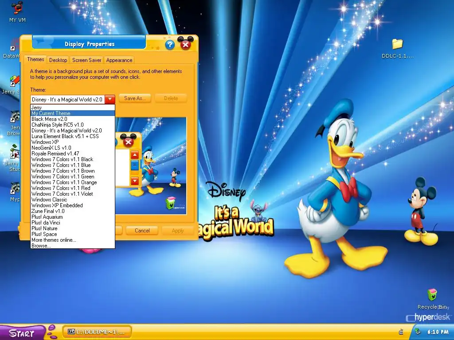
Task: Collapse the Theme dropdown arrow
Action: click(110, 100)
